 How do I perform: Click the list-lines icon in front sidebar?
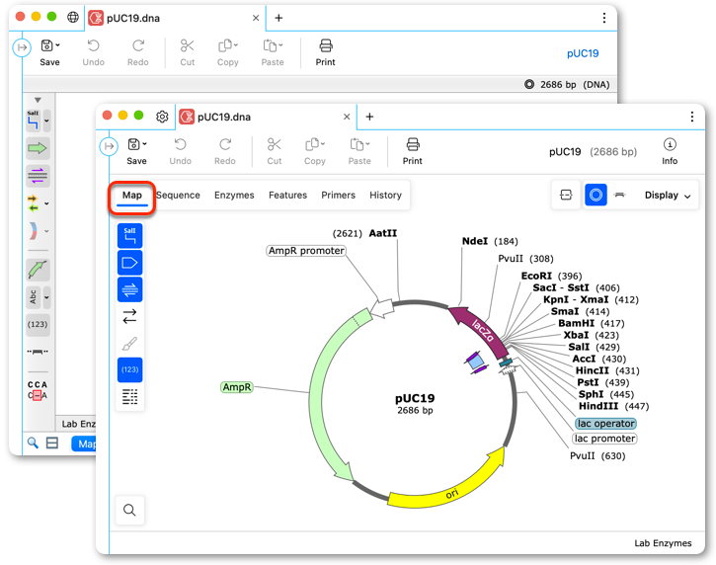[129, 396]
